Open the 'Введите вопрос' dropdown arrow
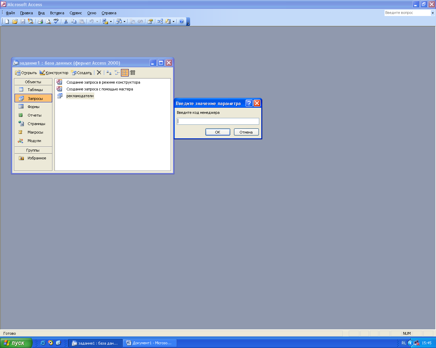This screenshot has height=348, width=436. pos(433,13)
